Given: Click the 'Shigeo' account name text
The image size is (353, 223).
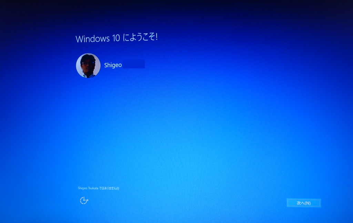Looking at the screenshot, I should coord(113,65).
